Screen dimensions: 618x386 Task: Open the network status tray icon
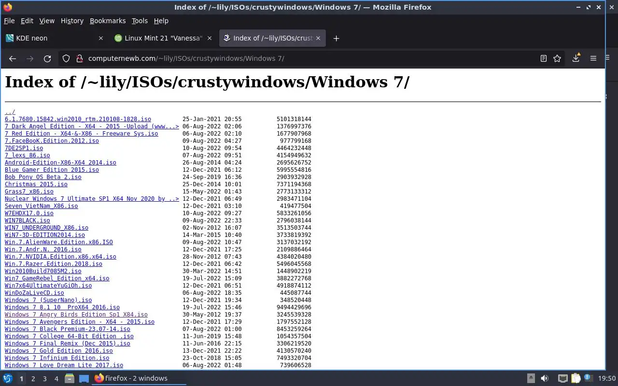pos(562,378)
